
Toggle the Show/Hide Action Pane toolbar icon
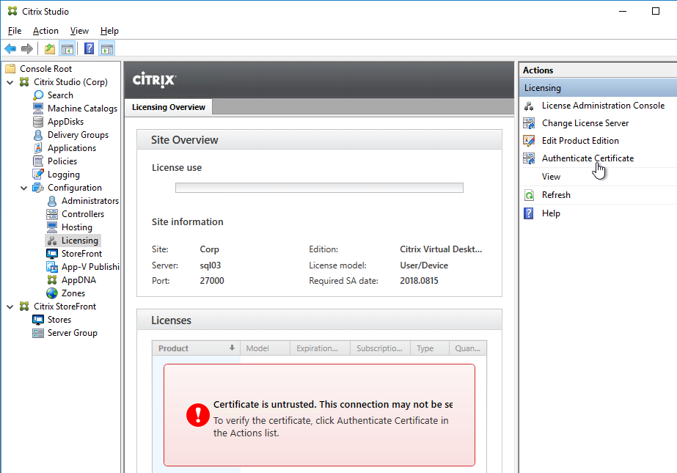coord(106,49)
